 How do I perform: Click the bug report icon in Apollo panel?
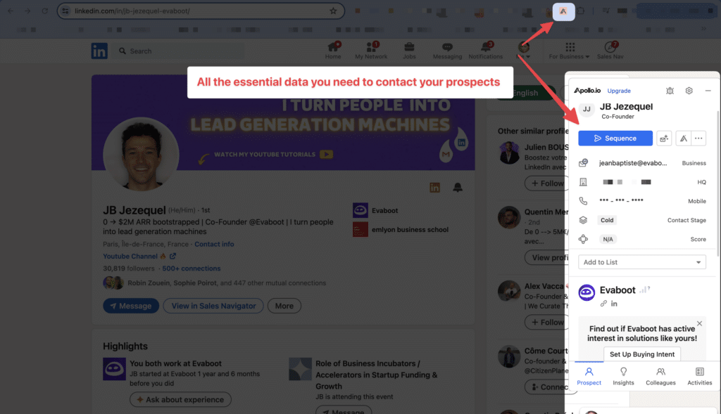(x=670, y=91)
